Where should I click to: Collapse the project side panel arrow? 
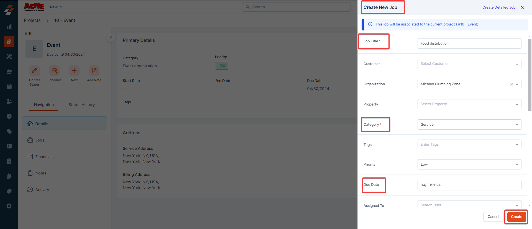click(111, 38)
